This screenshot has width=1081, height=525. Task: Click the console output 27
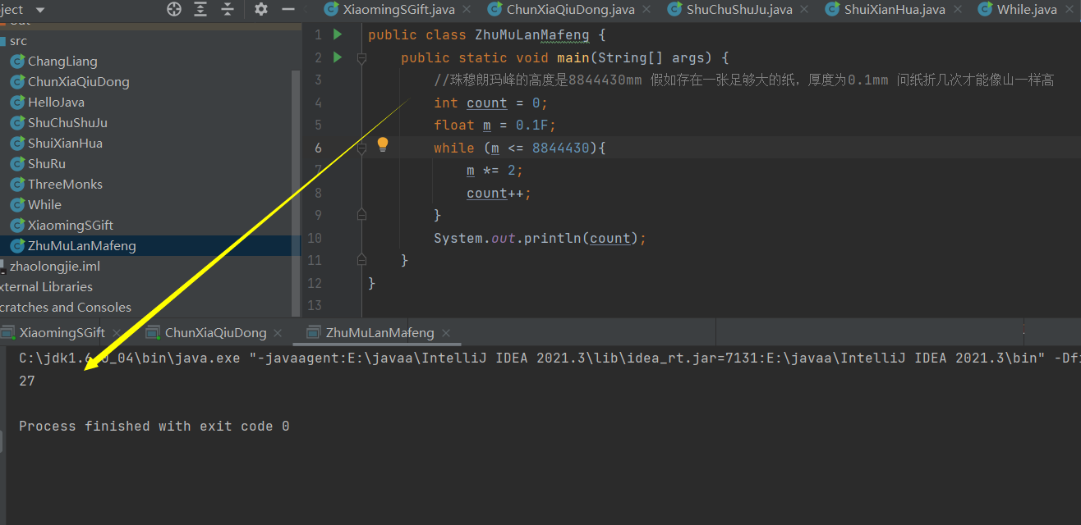click(x=27, y=381)
